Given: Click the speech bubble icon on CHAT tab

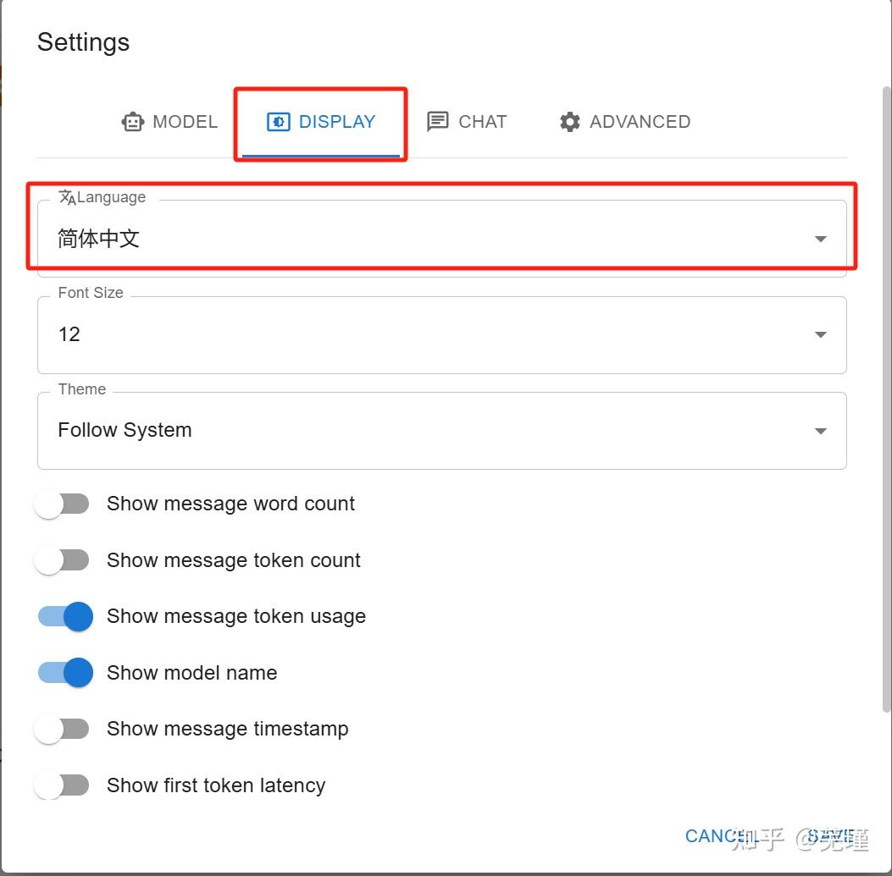Looking at the screenshot, I should 438,122.
